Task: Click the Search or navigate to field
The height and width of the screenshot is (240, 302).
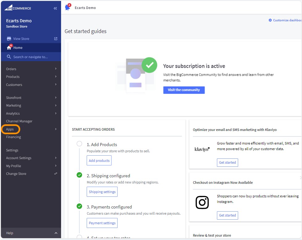Action: coord(31,57)
